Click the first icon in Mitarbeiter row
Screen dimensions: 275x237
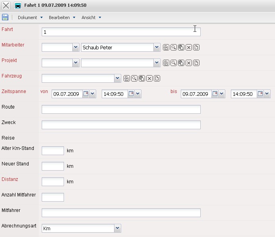166,48
